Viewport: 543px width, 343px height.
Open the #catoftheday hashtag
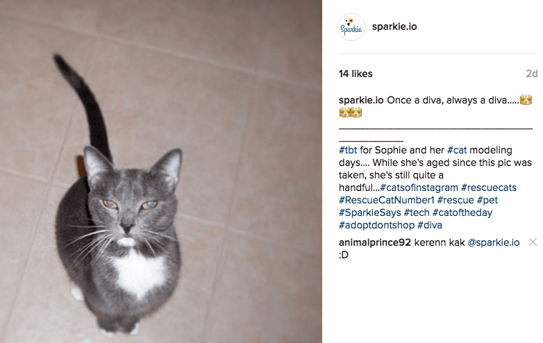pos(462,212)
